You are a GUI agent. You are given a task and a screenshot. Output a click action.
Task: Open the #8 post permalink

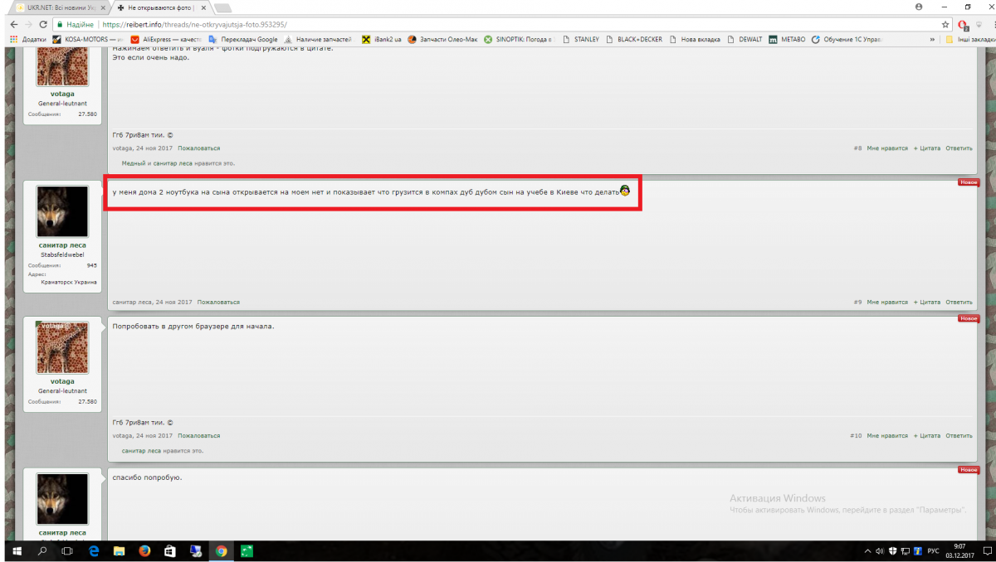(x=857, y=148)
